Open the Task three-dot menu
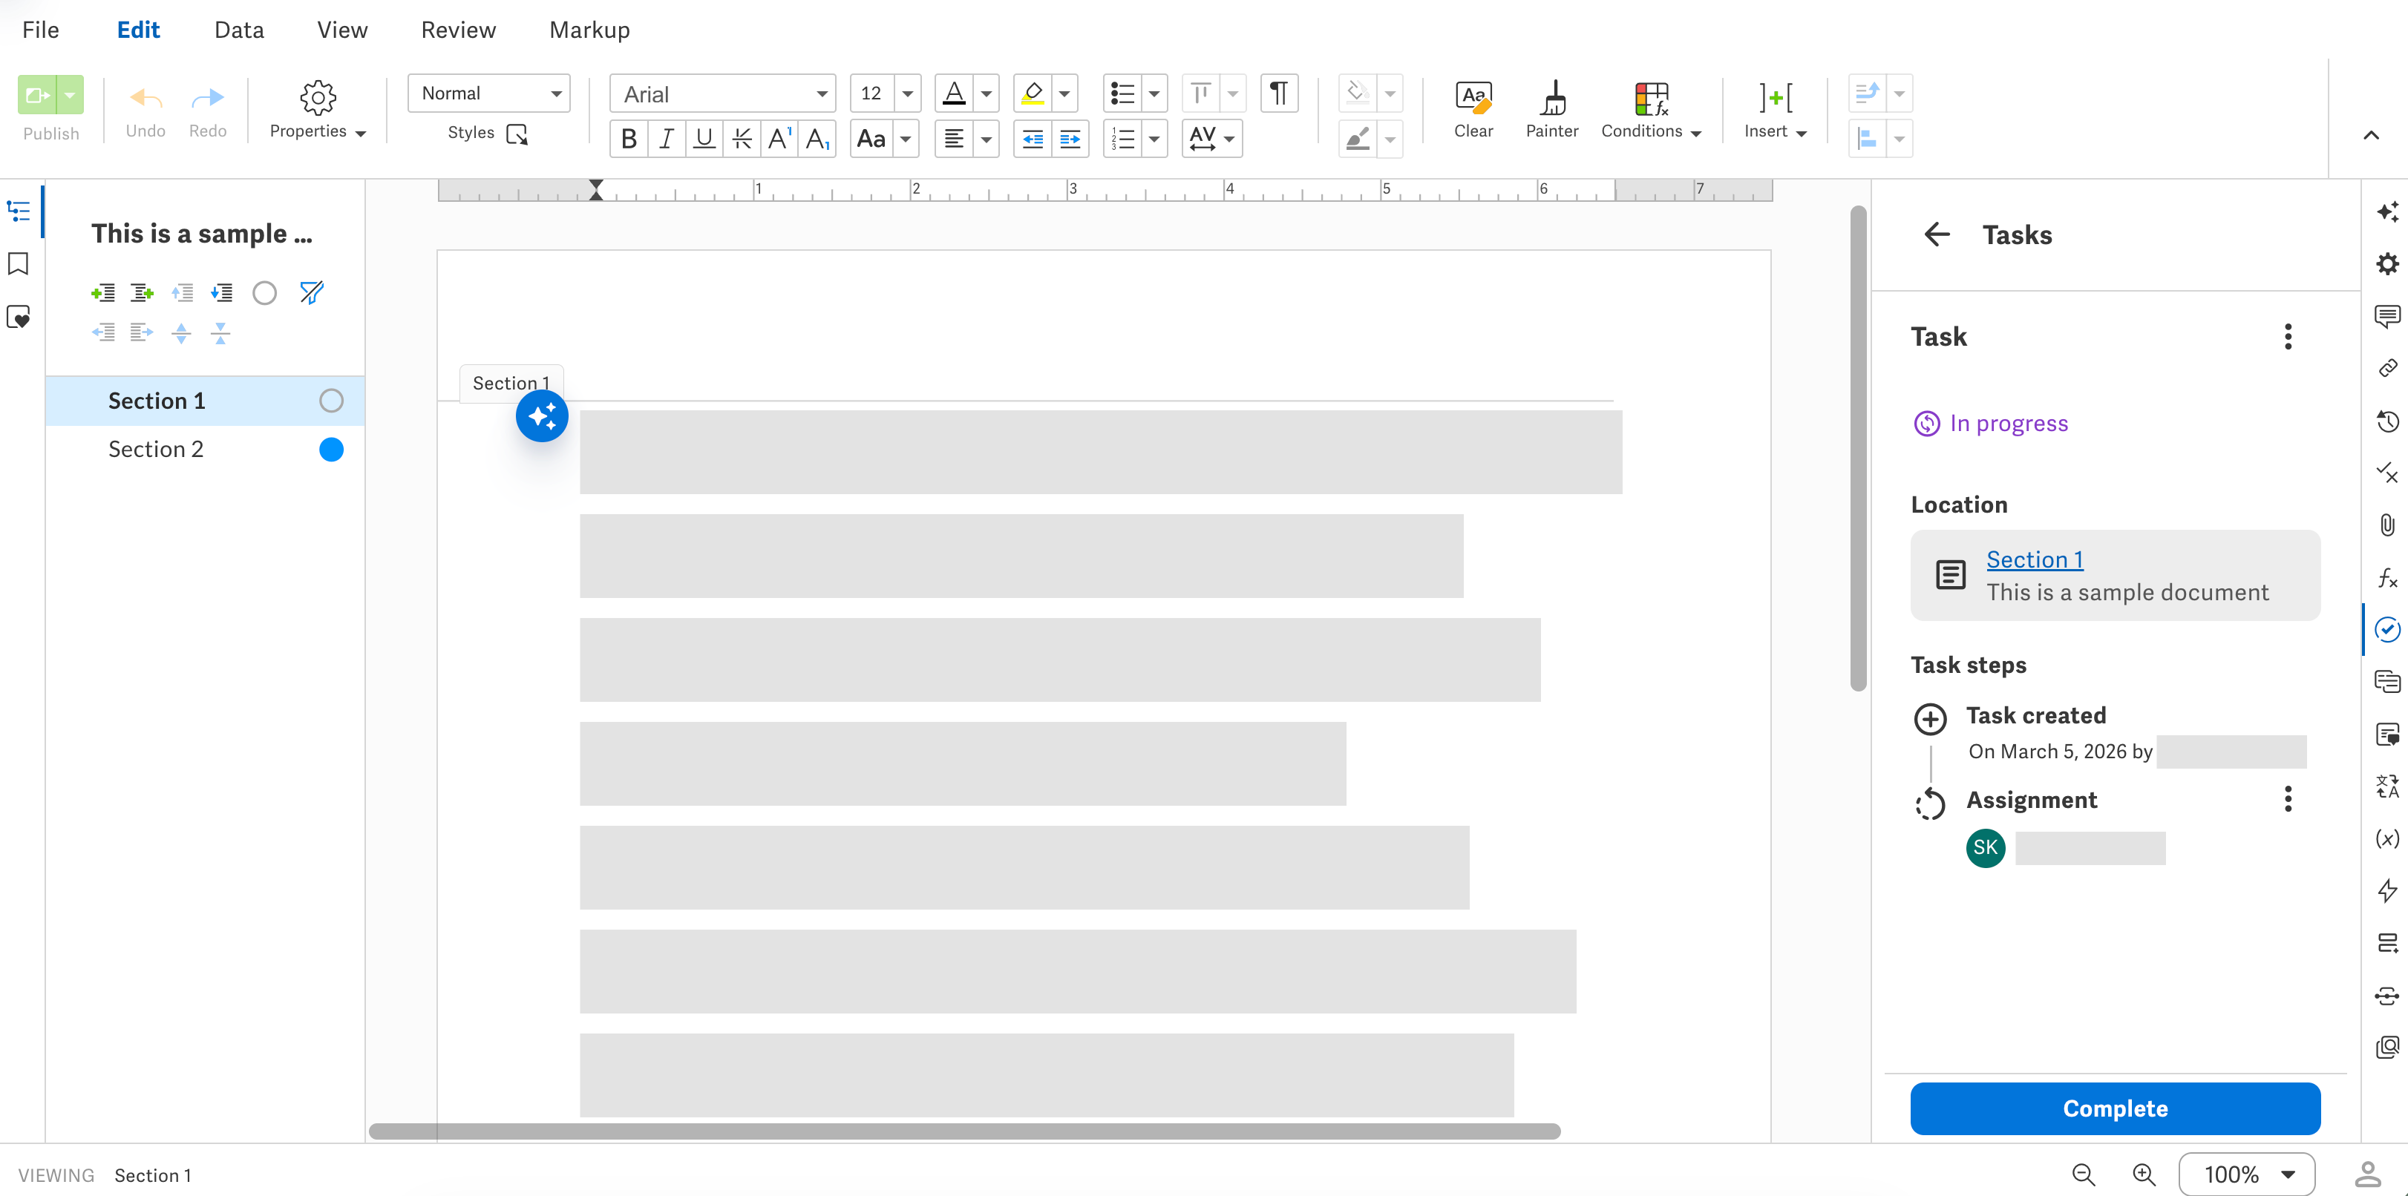Image resolution: width=2408 pixels, height=1196 pixels. [x=2288, y=336]
